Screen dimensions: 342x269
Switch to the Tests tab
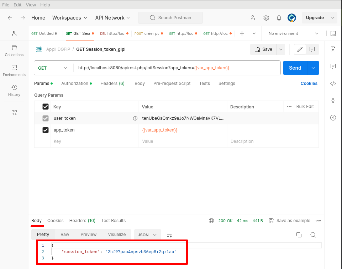click(x=204, y=84)
